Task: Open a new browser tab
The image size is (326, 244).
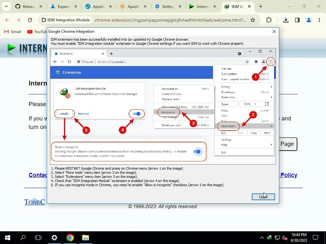Action: coord(260,6)
